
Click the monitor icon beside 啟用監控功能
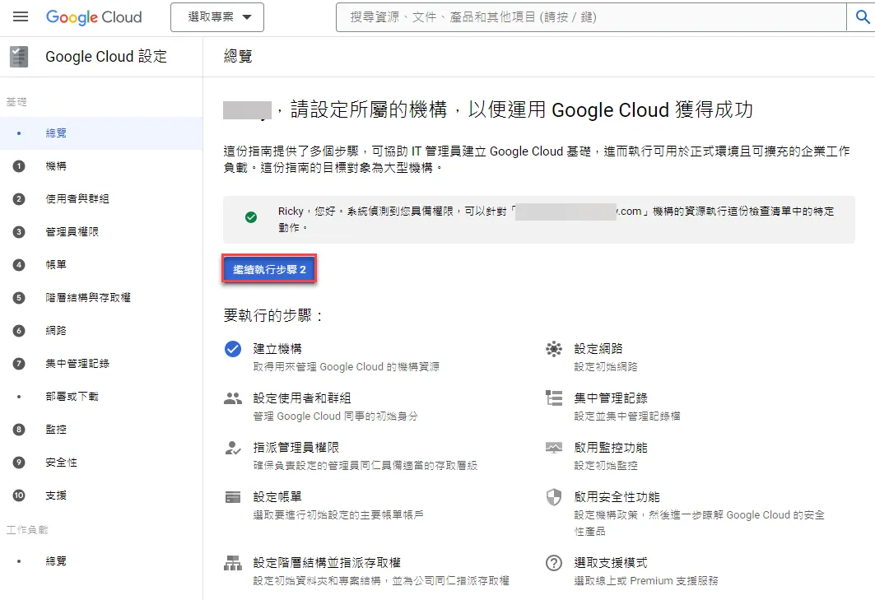pos(554,448)
